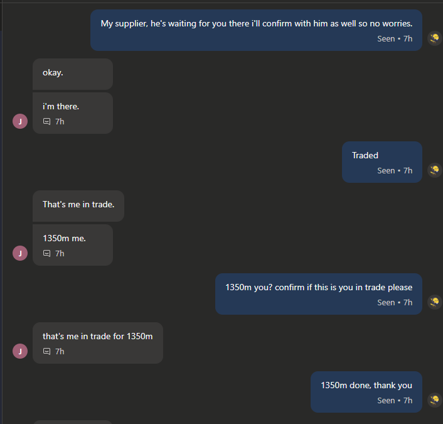
Task: Click the yellow avatar beside the "My supplier" message
Action: pyautogui.click(x=435, y=38)
